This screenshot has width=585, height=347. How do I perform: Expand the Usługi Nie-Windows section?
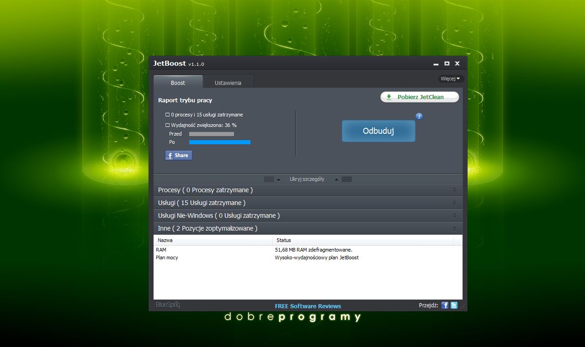click(308, 216)
